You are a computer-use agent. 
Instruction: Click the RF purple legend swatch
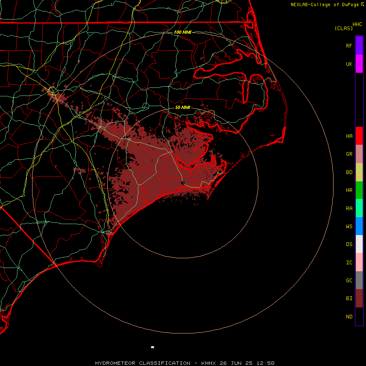[359, 46]
